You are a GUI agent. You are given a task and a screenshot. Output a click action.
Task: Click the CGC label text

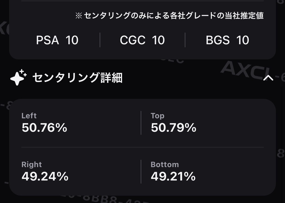pos(133,40)
